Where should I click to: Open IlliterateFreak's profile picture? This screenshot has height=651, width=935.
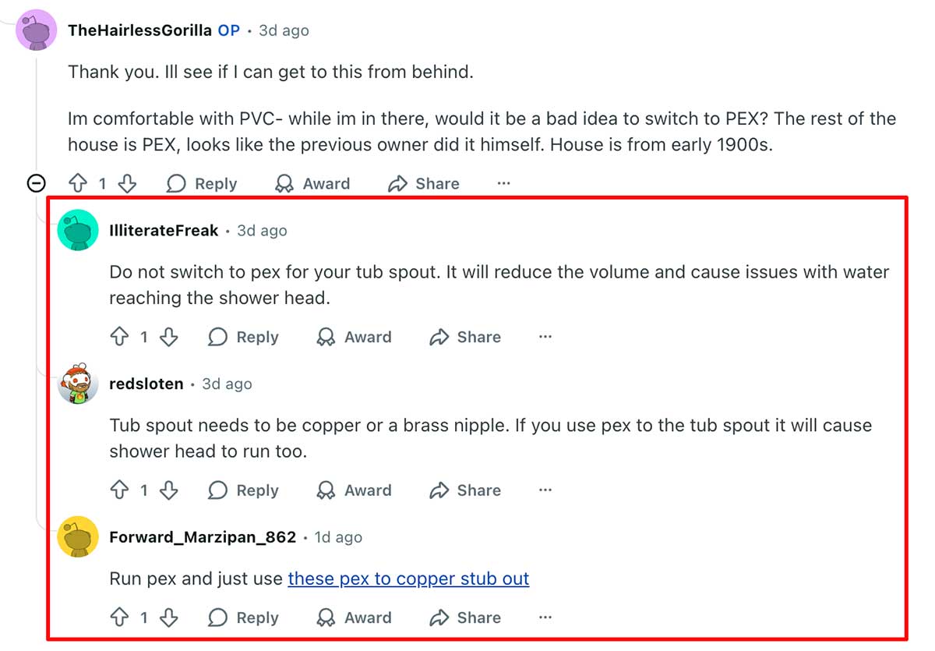click(78, 230)
